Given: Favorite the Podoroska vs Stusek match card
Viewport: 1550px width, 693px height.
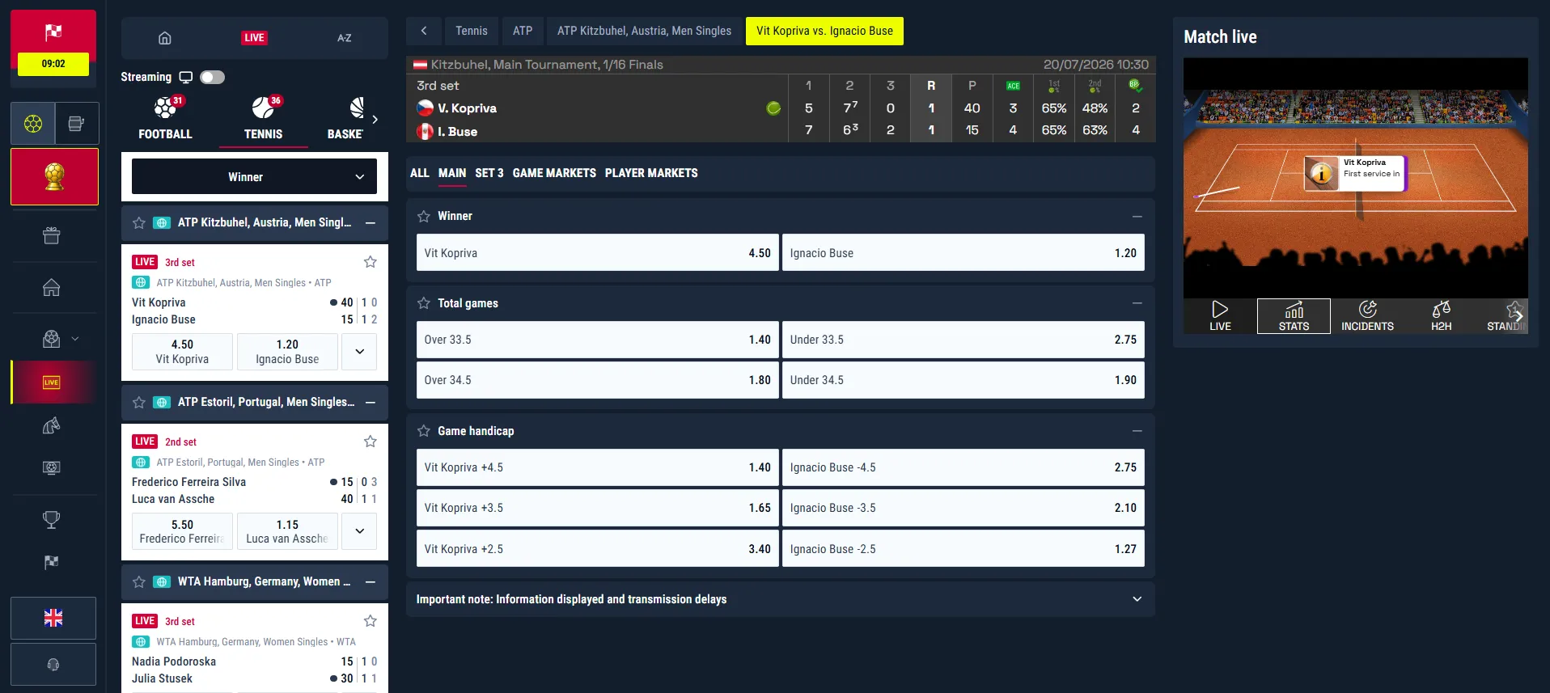Looking at the screenshot, I should pos(371,621).
